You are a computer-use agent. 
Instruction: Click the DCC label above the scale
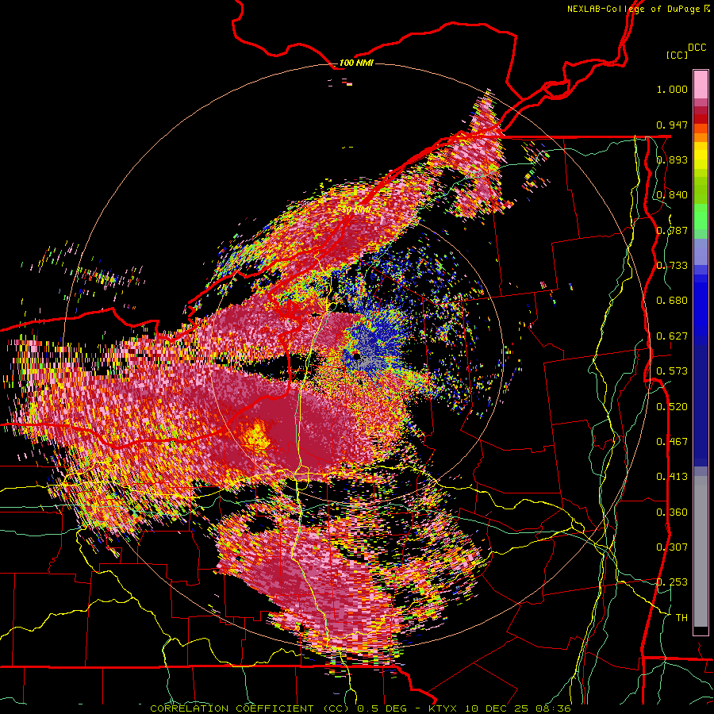pos(697,48)
